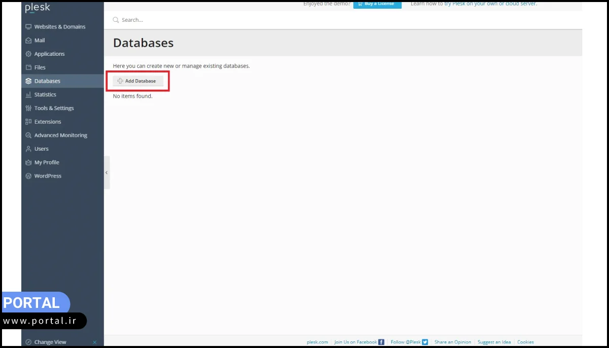Open the My Profile section

point(46,162)
